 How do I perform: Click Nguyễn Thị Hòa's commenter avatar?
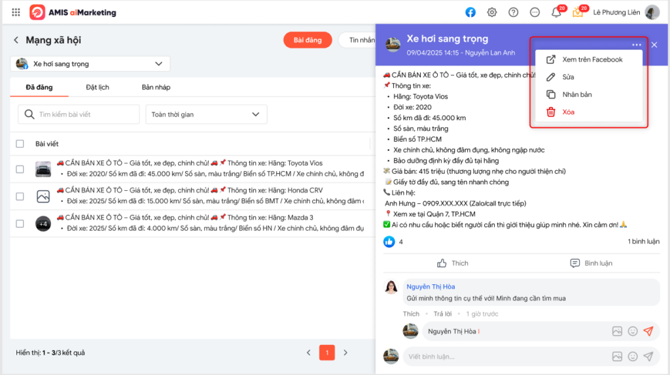pyautogui.click(x=391, y=287)
